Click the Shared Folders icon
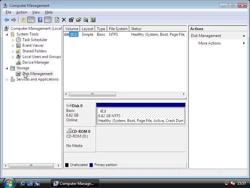 tap(18, 51)
